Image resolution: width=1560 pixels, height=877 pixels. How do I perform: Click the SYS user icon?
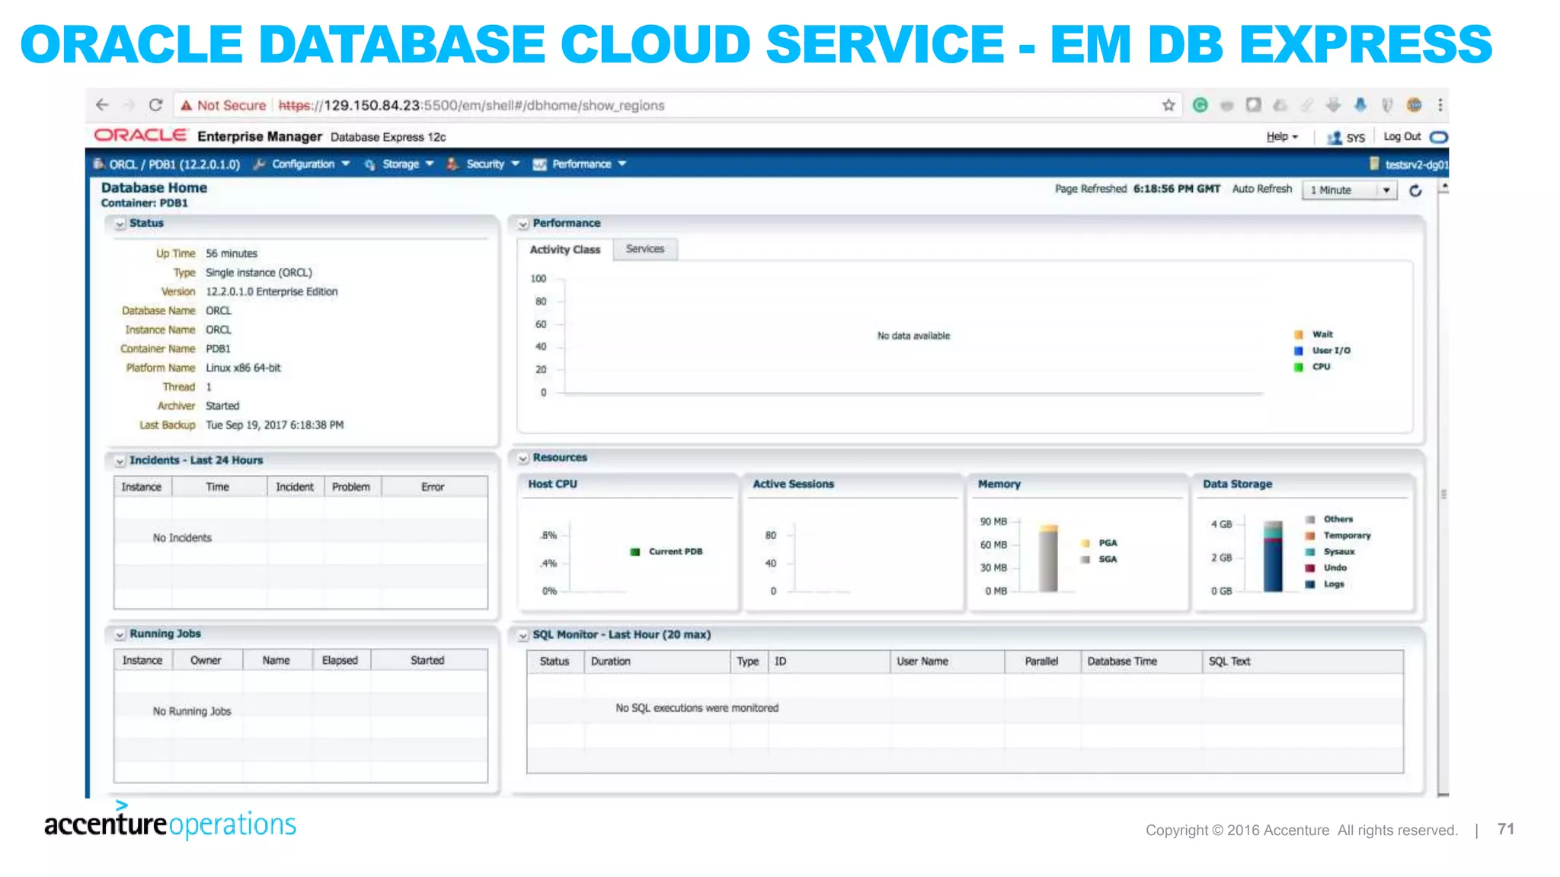(x=1335, y=138)
